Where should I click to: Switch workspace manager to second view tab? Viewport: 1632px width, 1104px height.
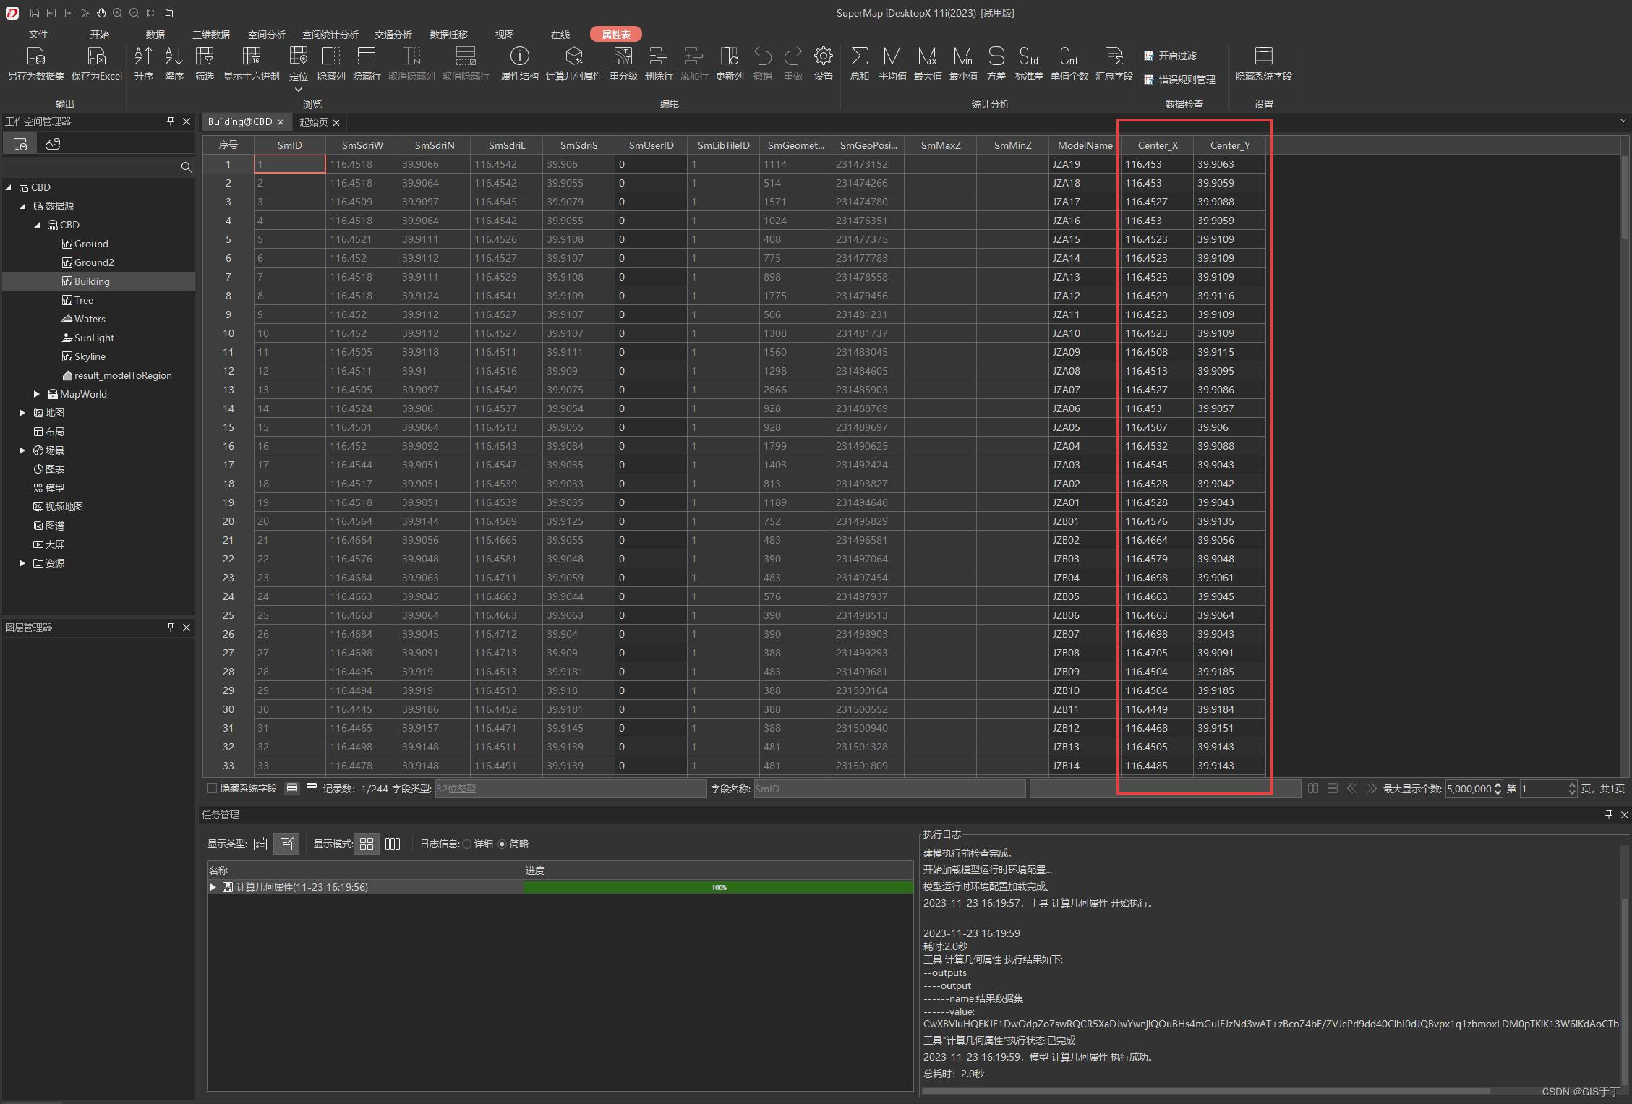(53, 144)
